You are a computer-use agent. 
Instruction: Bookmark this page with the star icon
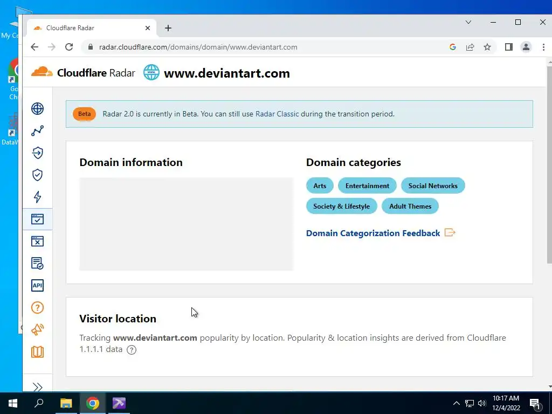point(487,47)
